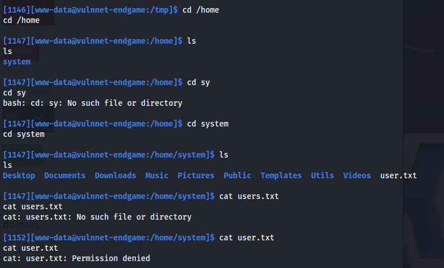Click the 'cat user.txt' command at last prompt
The height and width of the screenshot is (268, 444).
click(247, 238)
